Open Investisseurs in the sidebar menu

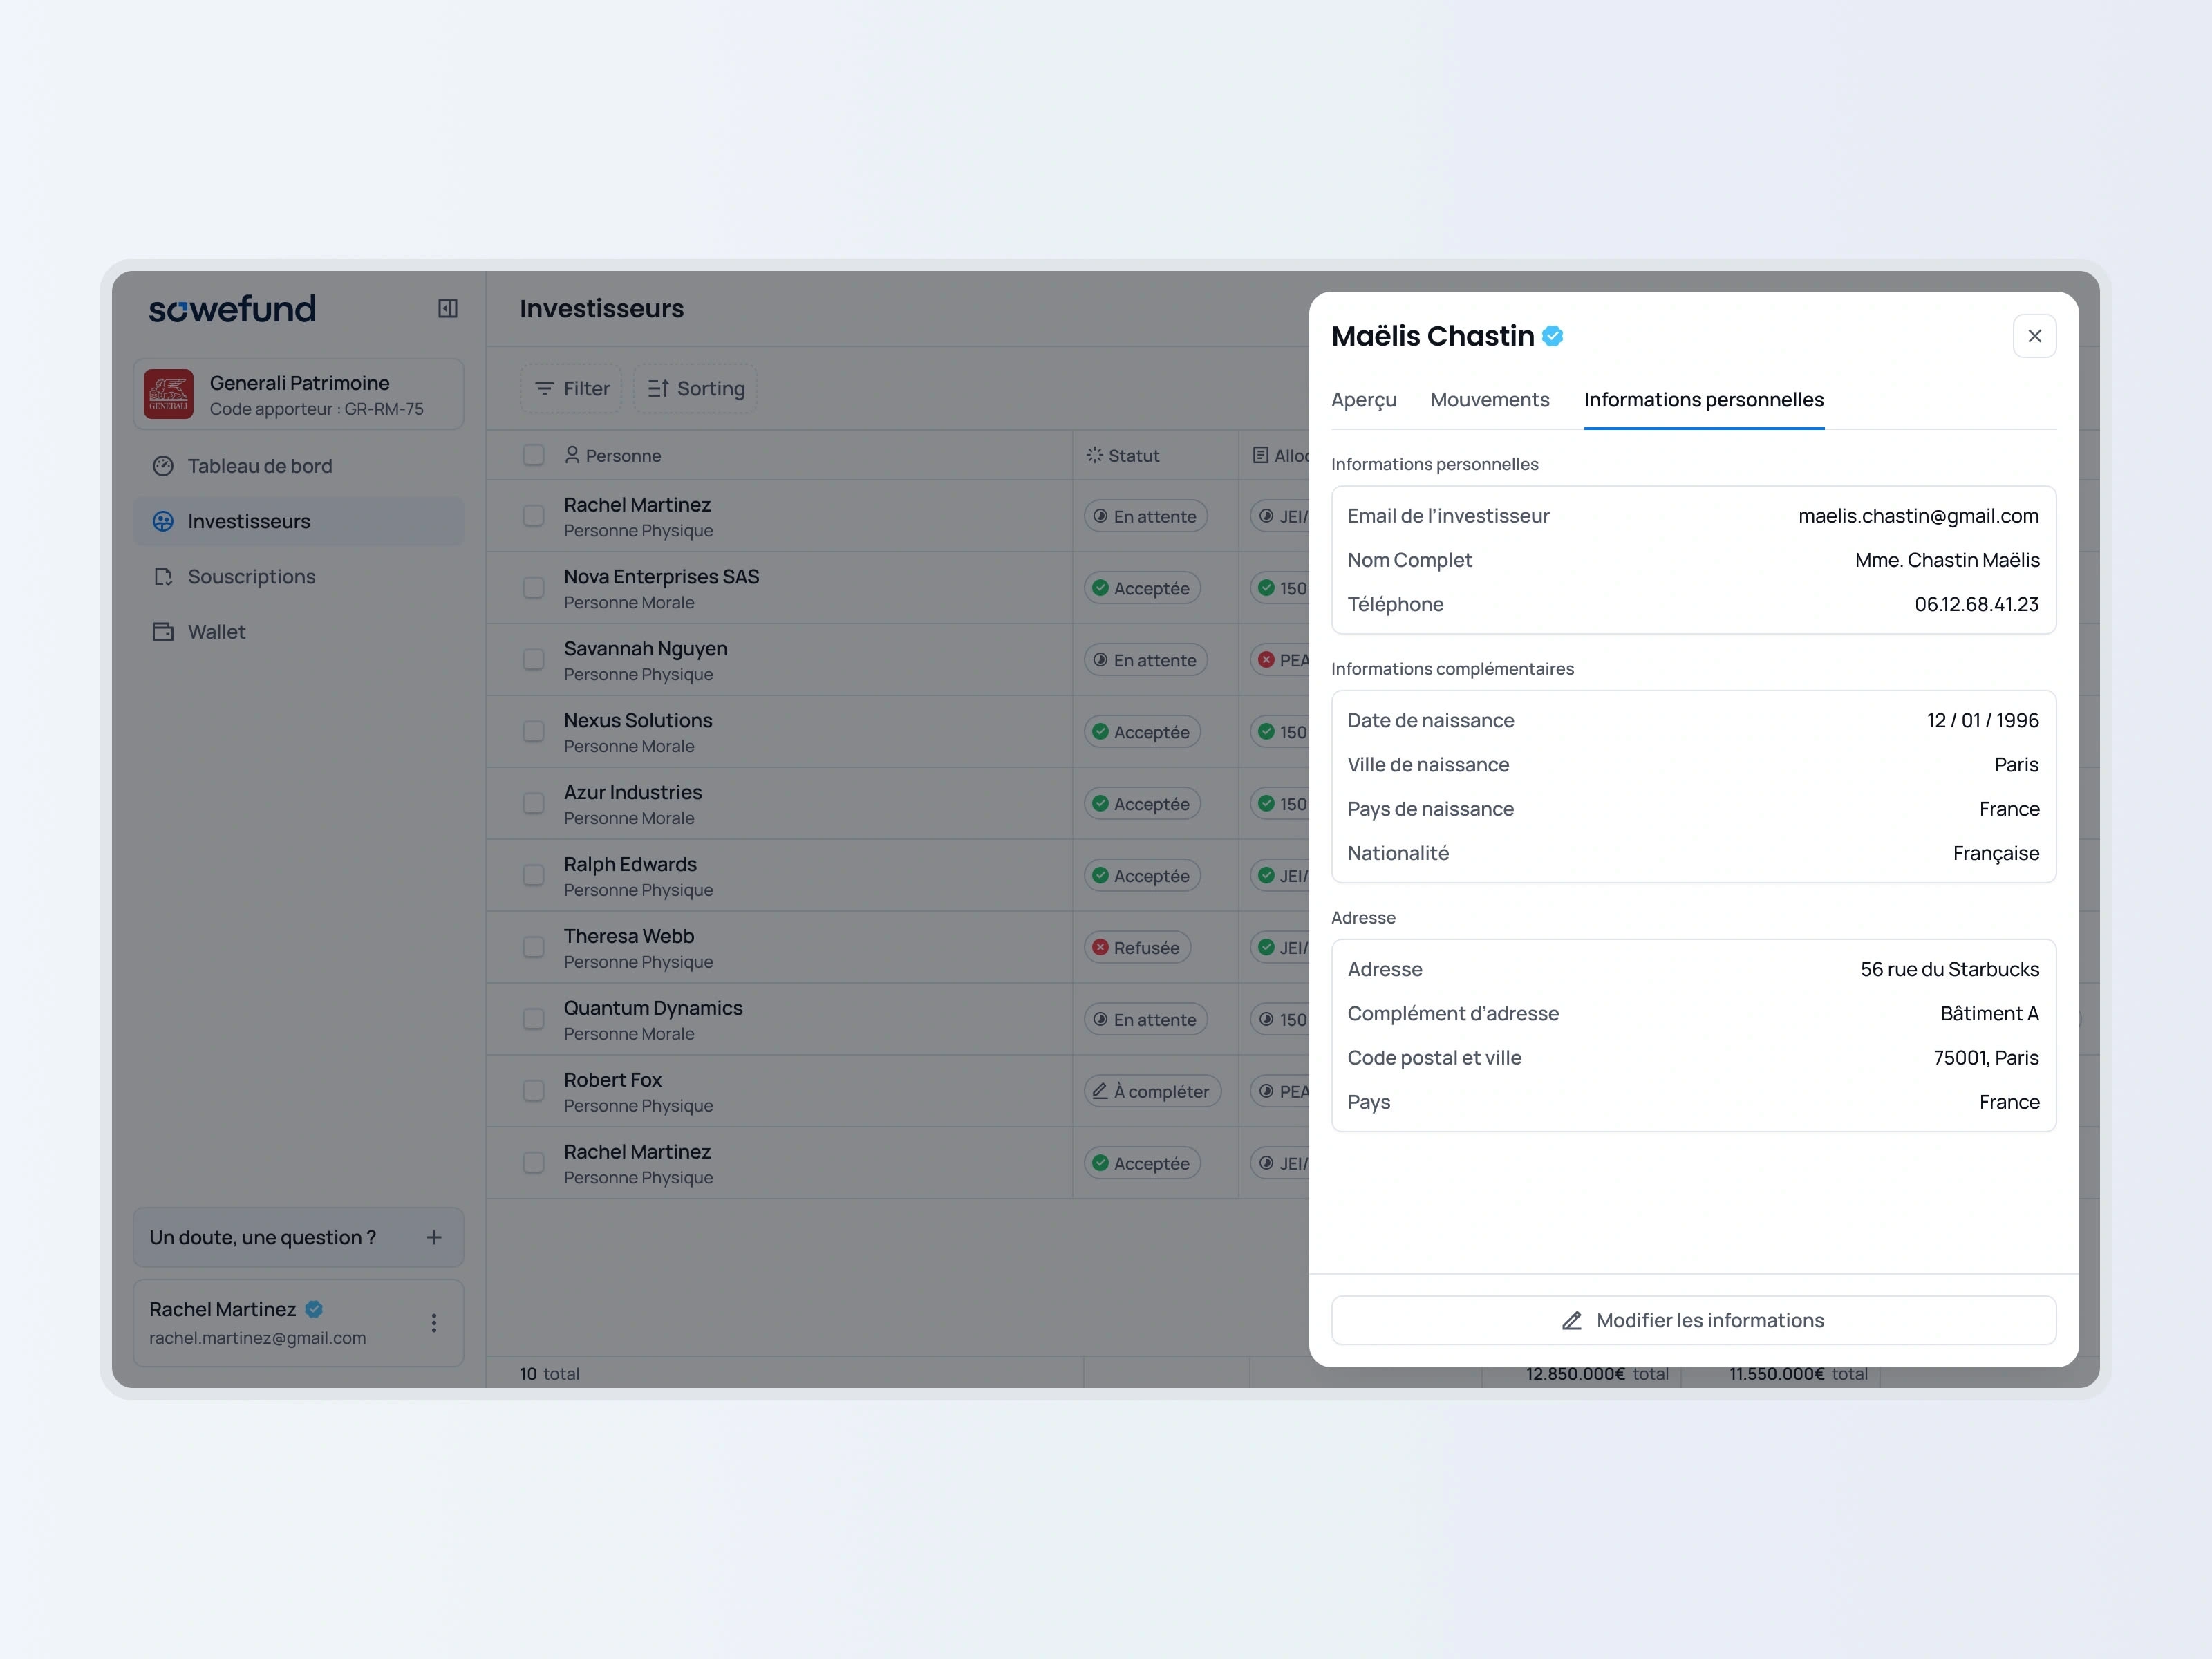(x=249, y=522)
